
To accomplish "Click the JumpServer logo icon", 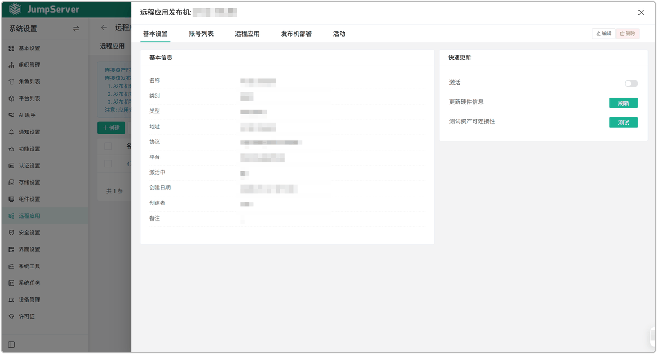I will (x=15, y=10).
